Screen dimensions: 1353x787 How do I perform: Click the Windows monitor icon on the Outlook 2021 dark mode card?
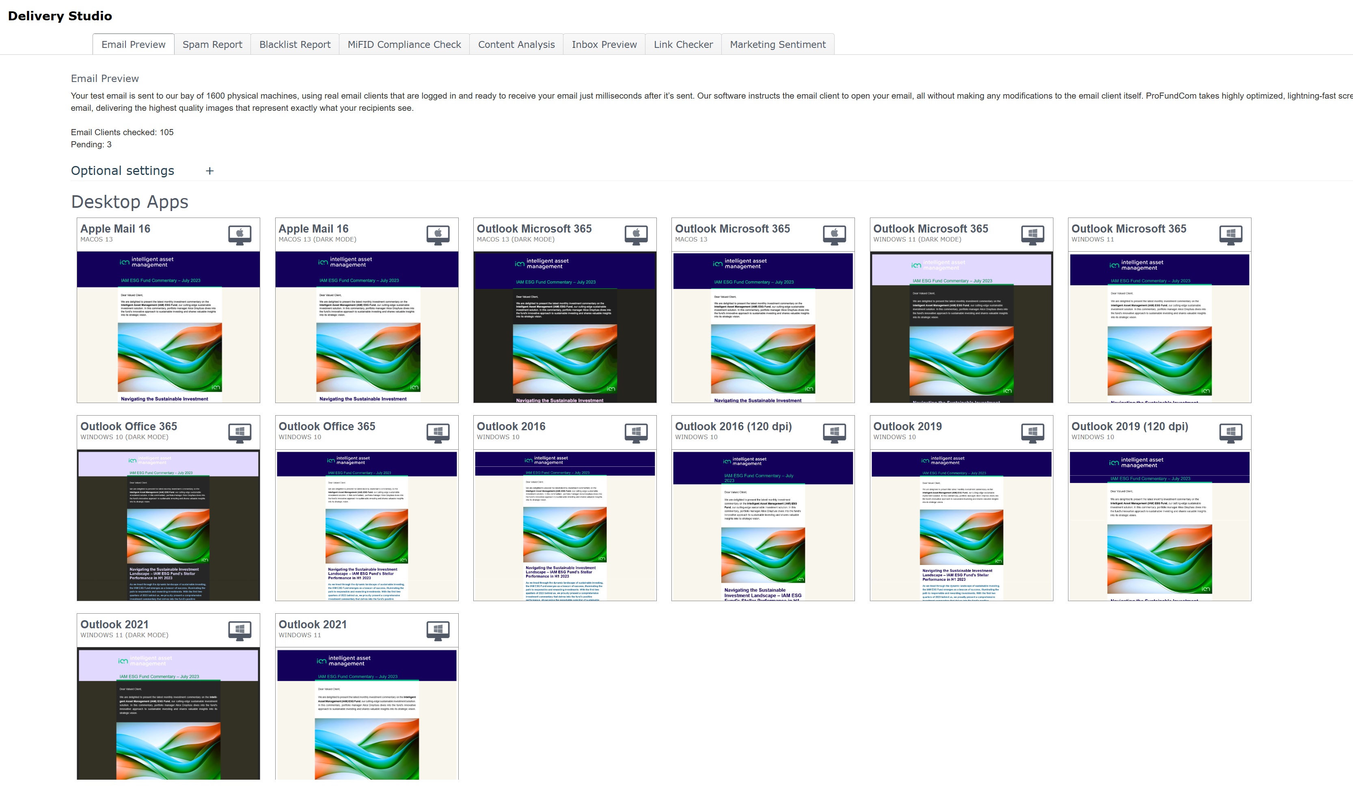point(240,630)
